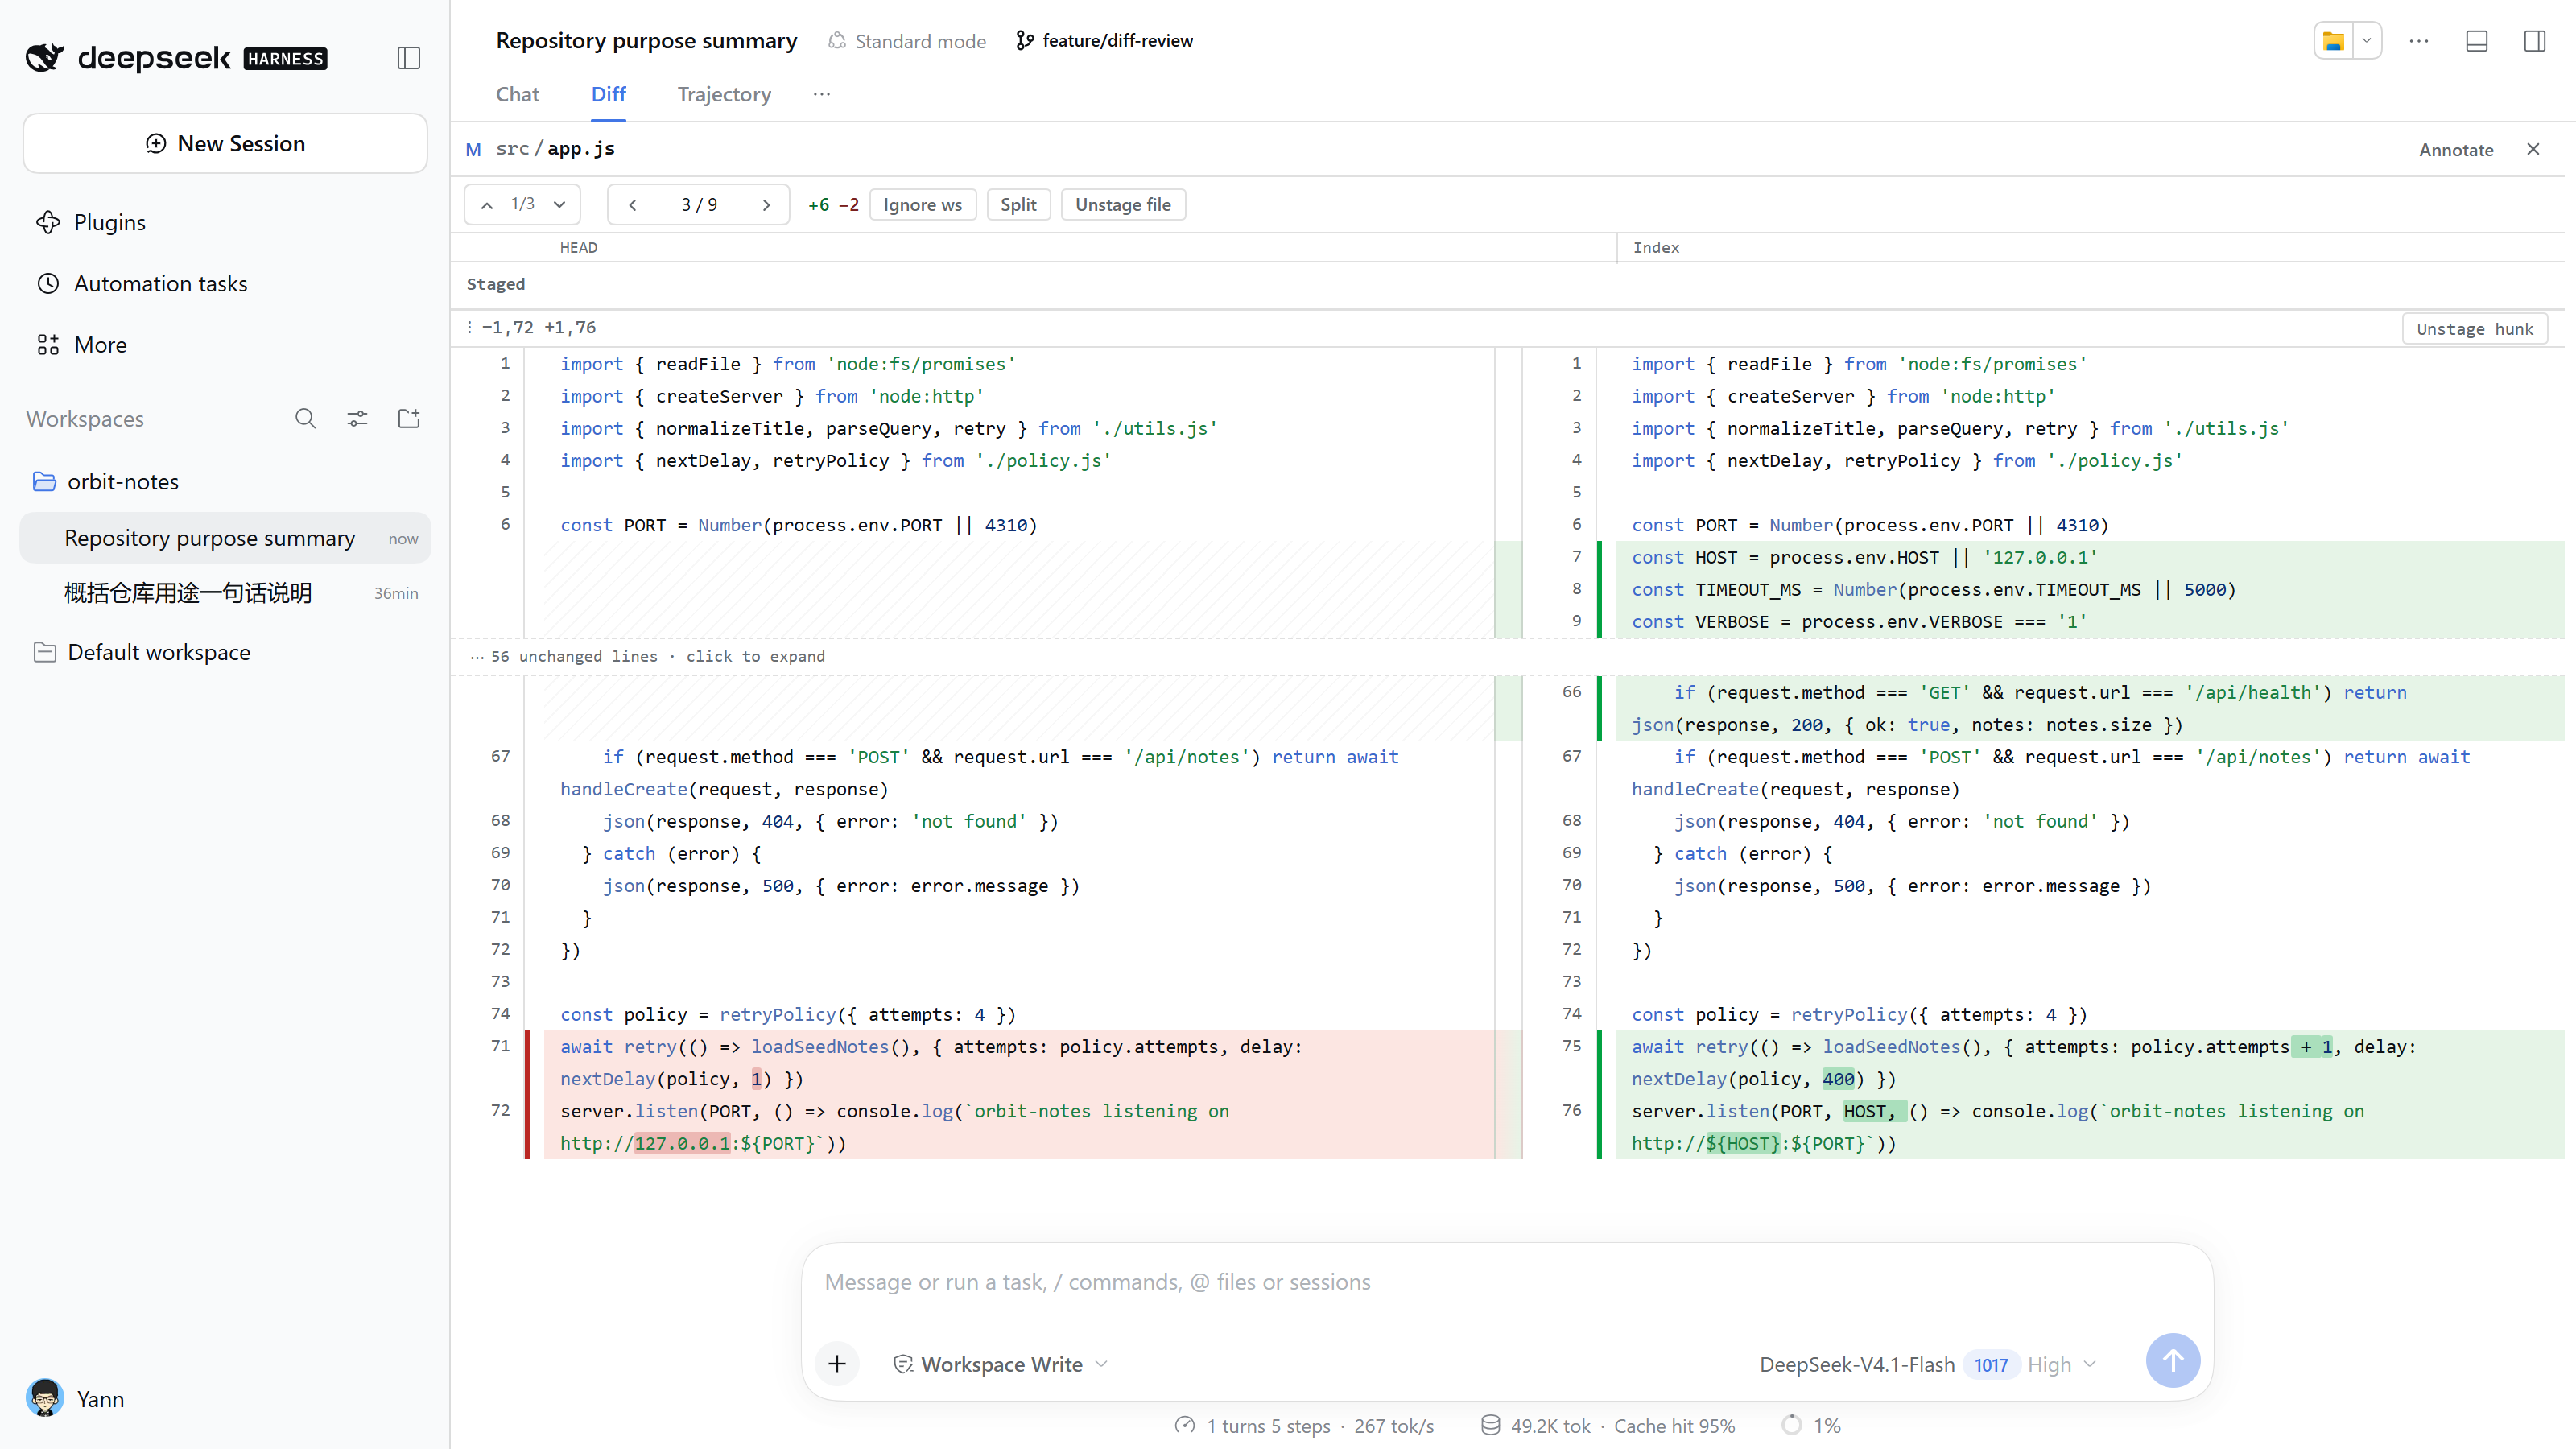Go to next change in diff
The height and width of the screenshot is (1449, 2576).
click(x=766, y=204)
